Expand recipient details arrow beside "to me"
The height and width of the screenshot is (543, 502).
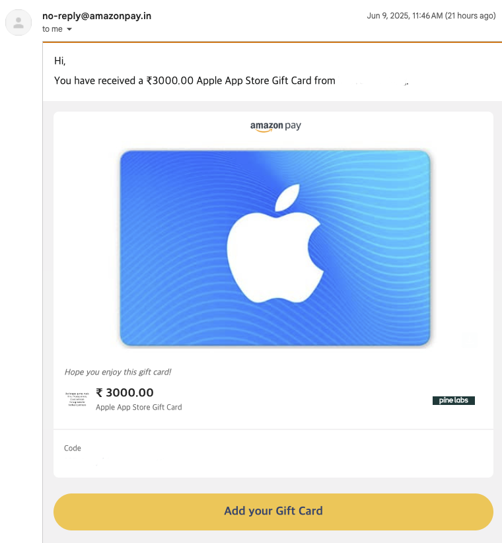(69, 30)
